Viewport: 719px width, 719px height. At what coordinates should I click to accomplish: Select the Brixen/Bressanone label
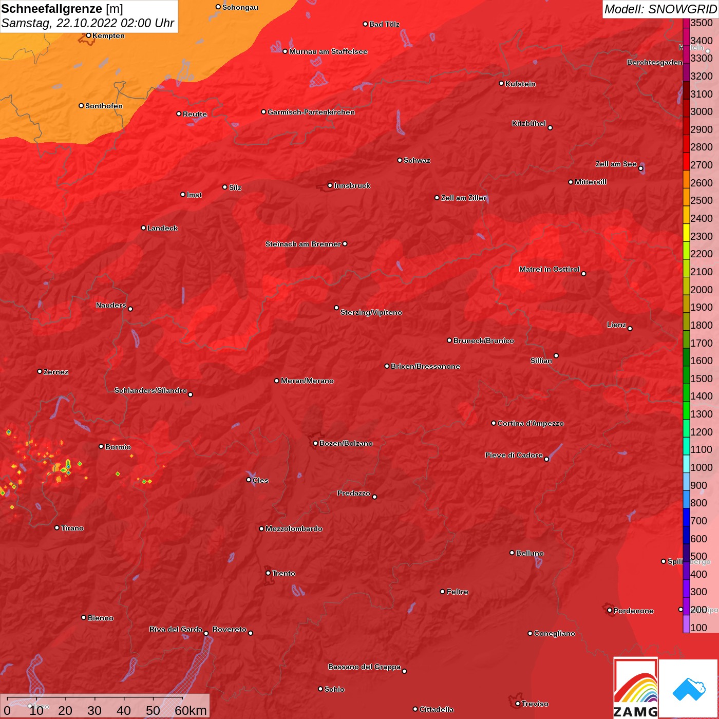point(425,366)
